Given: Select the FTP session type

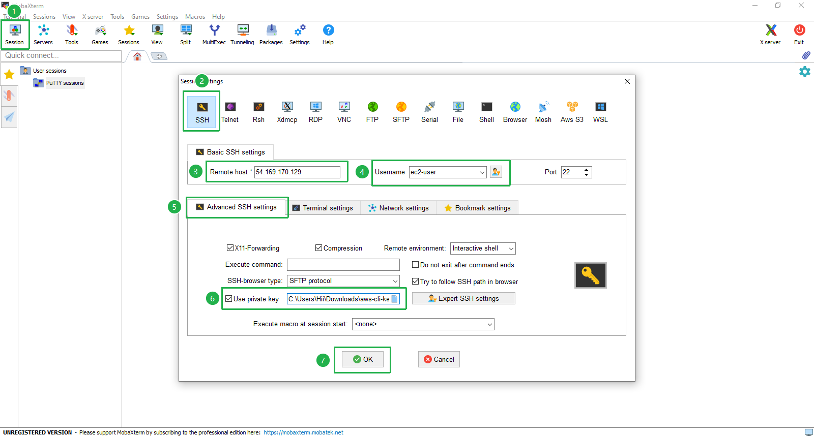Looking at the screenshot, I should click(x=373, y=112).
